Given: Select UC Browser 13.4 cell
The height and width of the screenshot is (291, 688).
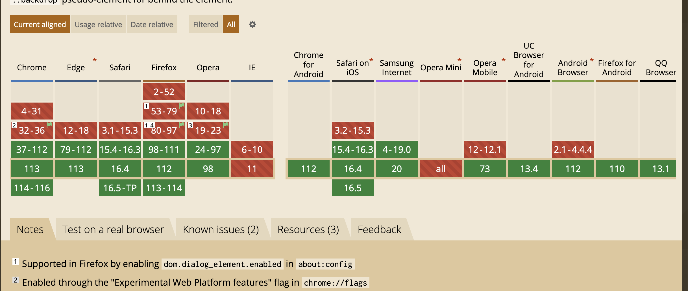Looking at the screenshot, I should [529, 169].
